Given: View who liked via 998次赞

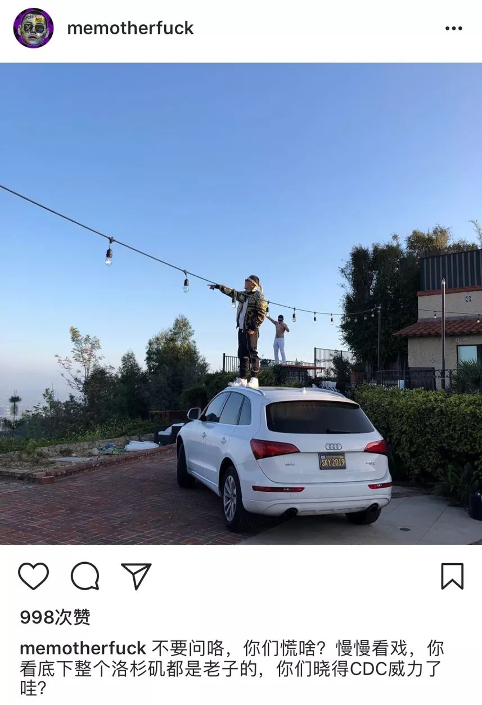Looking at the screenshot, I should point(55,617).
